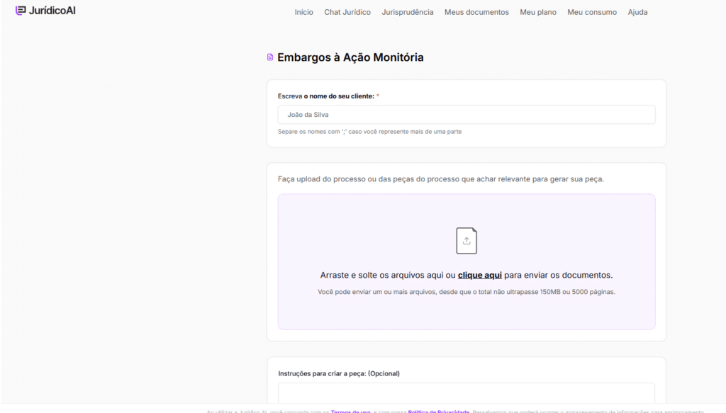The height and width of the screenshot is (413, 726).
Task: View Meu consumo page
Action: [592, 12]
